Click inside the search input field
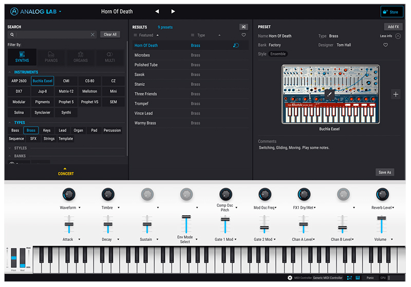 pyautogui.click(x=53, y=34)
